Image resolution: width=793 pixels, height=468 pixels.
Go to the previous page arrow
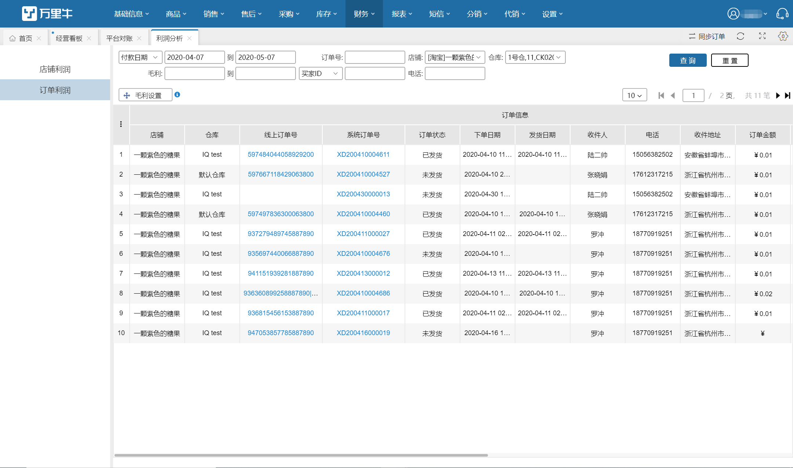click(x=673, y=95)
